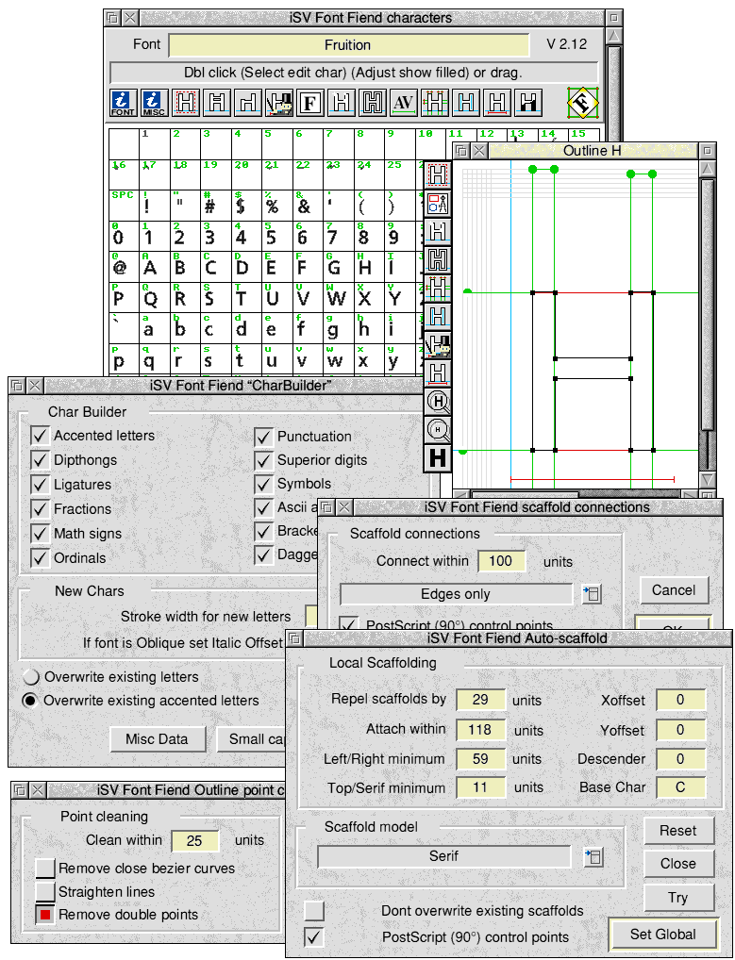Screen dimensions: 735x960
Task: Click filled black H icon in characters toolbar
Action: pos(528,103)
